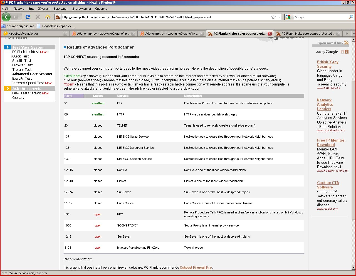Click the stealthed status for port 21
The height and width of the screenshot is (277, 356).
[x=98, y=103]
